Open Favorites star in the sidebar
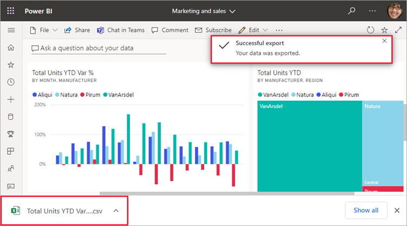Image resolution: width=407 pixels, height=226 pixels. [x=11, y=65]
